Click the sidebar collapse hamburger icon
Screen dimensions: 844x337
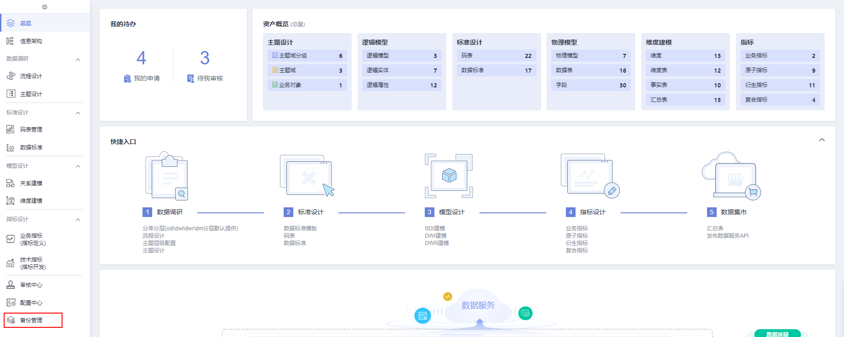click(45, 7)
